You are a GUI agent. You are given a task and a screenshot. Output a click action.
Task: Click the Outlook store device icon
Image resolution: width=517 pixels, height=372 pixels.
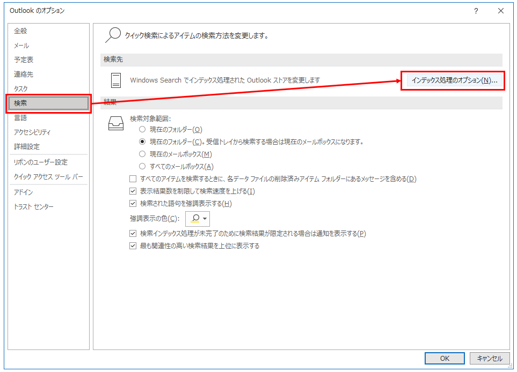coord(116,80)
